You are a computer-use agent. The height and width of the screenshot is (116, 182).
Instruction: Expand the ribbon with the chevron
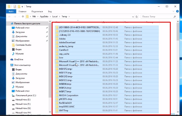[173, 11]
